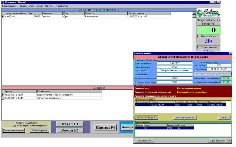236x147 pixels.
Task: Click current car weight field 12000
Action: click(x=175, y=78)
